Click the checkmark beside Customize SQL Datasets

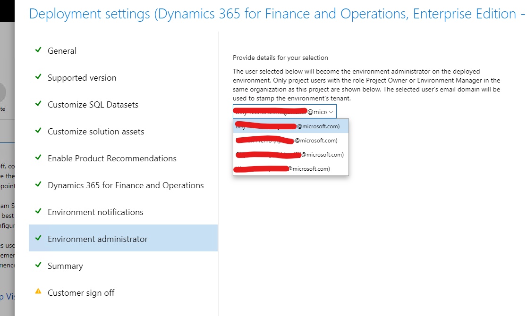[x=38, y=104]
